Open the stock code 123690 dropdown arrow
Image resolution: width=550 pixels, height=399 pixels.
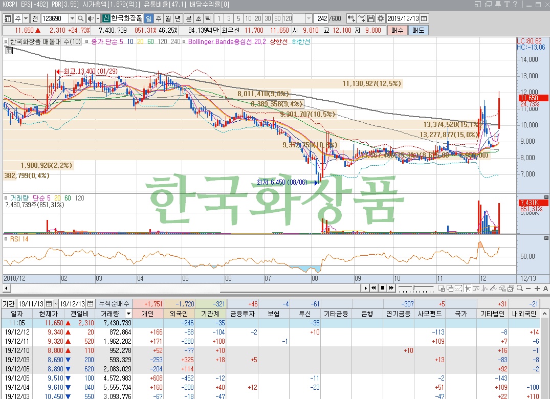(x=72, y=18)
